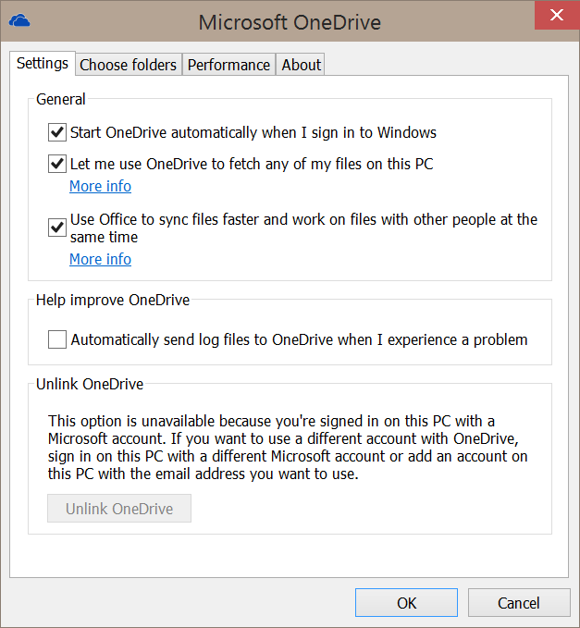Click label 'Let me use OneDrive to fetch'
The image size is (580, 628).
click(252, 164)
